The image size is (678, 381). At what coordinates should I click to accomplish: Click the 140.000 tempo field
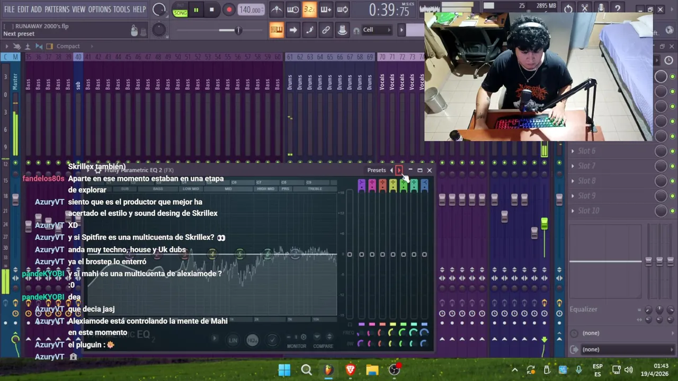tap(251, 10)
